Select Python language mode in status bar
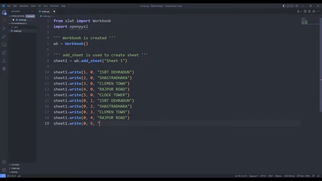 [x=278, y=176]
